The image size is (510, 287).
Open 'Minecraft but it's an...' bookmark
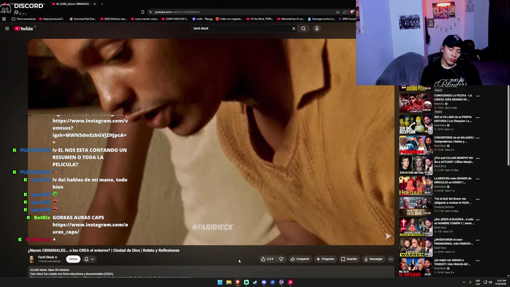click(291, 19)
